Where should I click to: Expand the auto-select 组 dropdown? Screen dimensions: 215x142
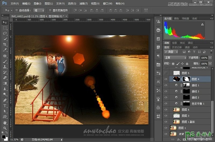click(x=39, y=10)
